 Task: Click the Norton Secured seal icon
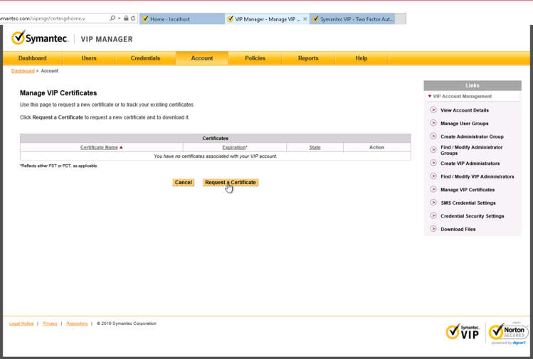coord(508,332)
